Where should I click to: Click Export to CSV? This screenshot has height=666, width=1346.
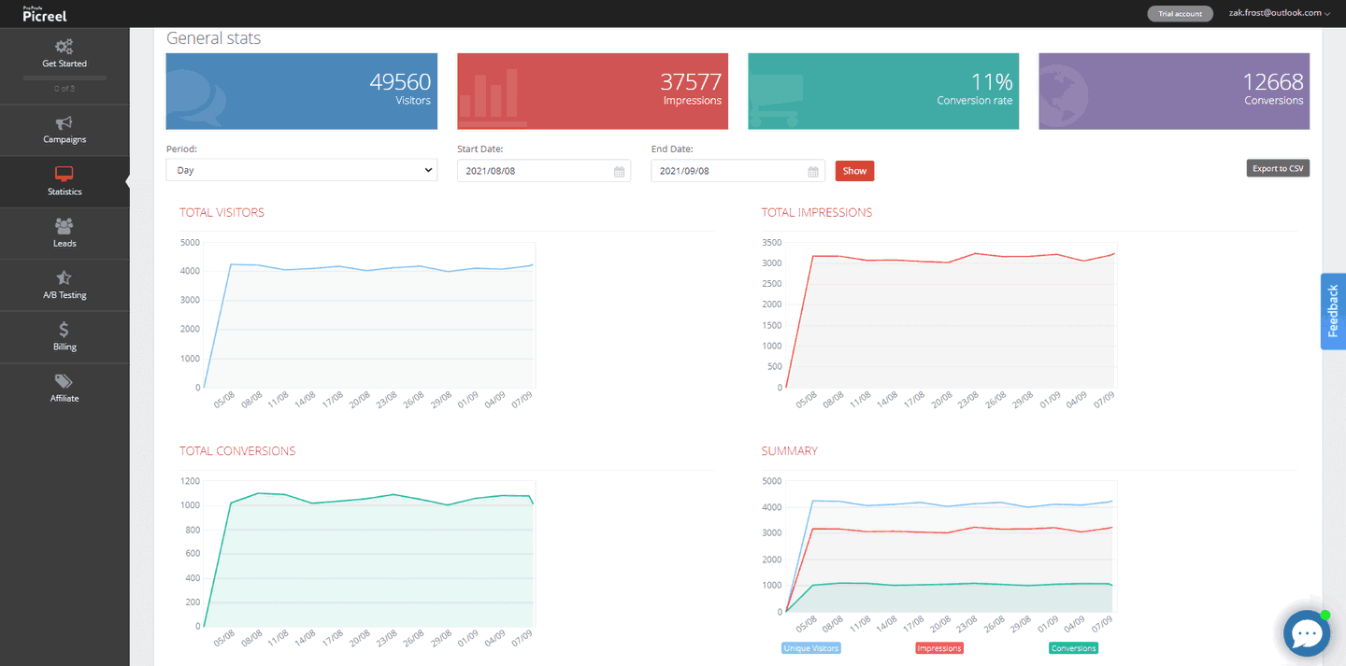pyautogui.click(x=1277, y=168)
